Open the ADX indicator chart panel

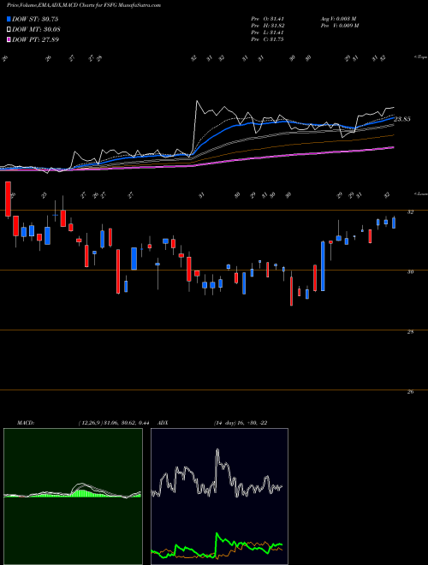coord(219,497)
